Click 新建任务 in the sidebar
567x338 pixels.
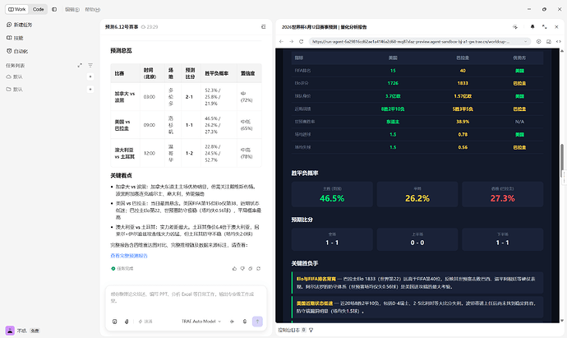[20, 25]
